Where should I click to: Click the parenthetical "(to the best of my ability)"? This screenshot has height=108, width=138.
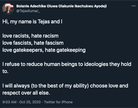[60, 86]
